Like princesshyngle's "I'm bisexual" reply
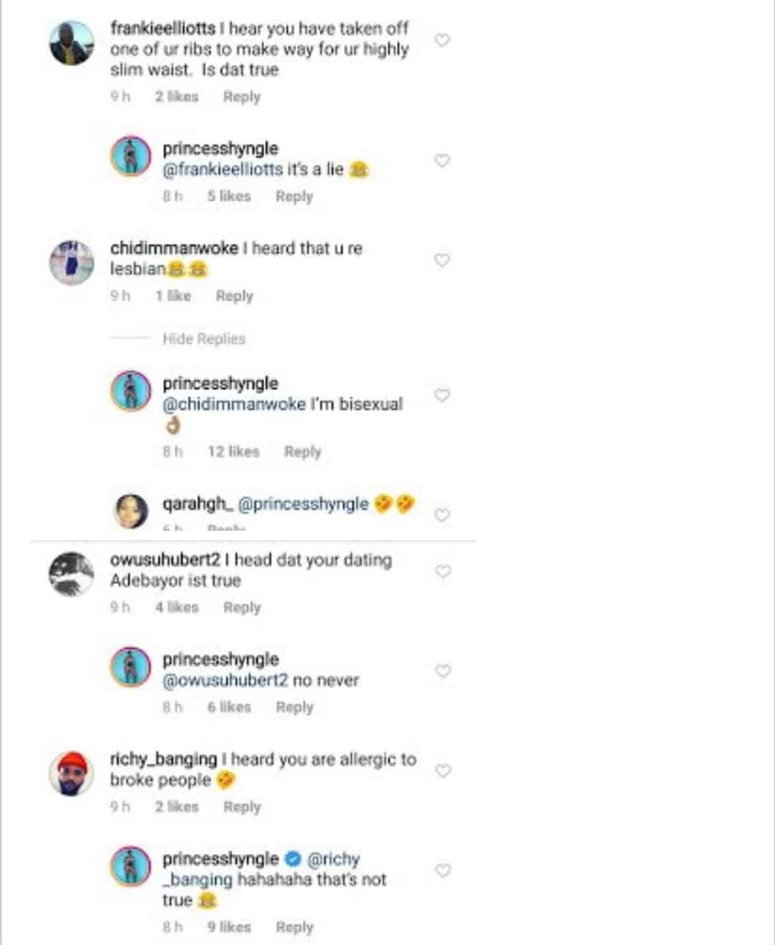 coord(443,395)
